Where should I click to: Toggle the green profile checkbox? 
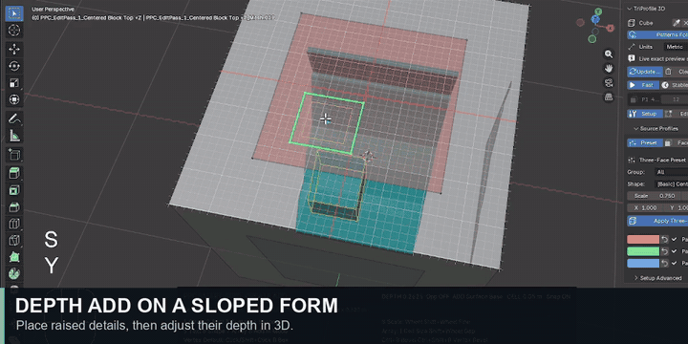[x=674, y=251]
